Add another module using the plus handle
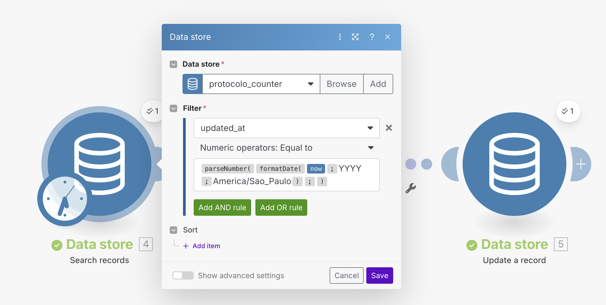The height and width of the screenshot is (305, 606). (x=581, y=164)
